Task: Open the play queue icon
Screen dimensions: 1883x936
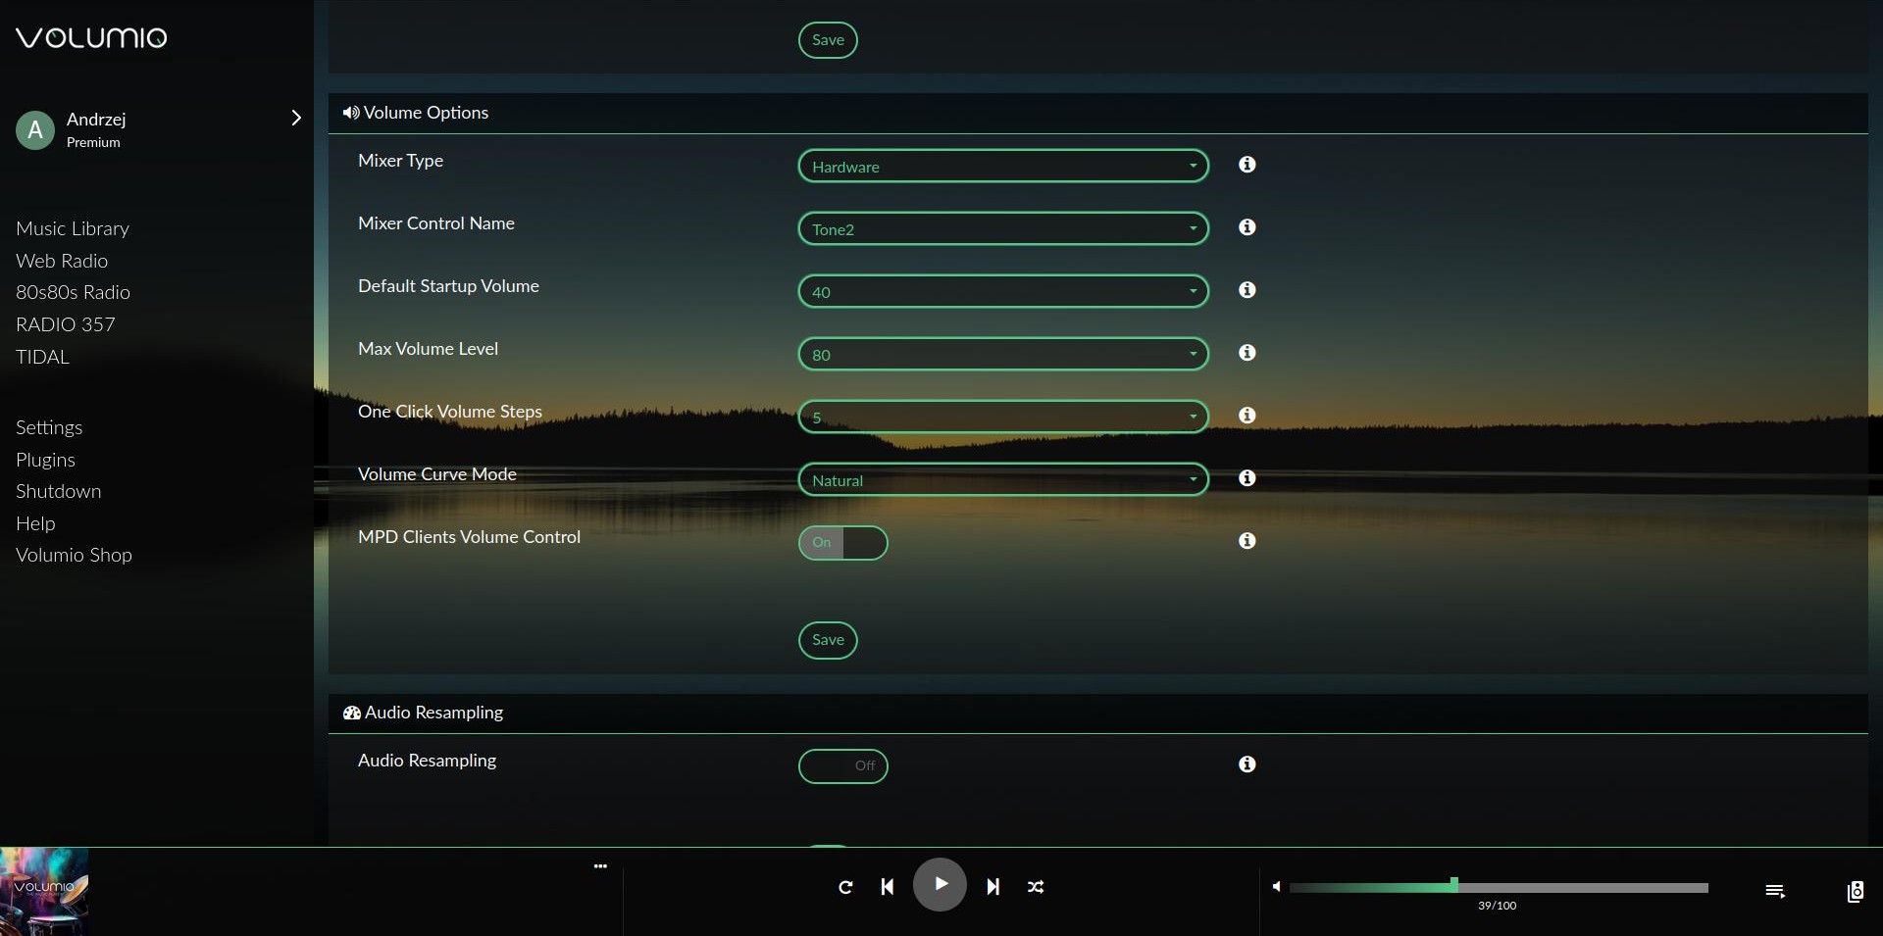Action: click(x=1774, y=891)
